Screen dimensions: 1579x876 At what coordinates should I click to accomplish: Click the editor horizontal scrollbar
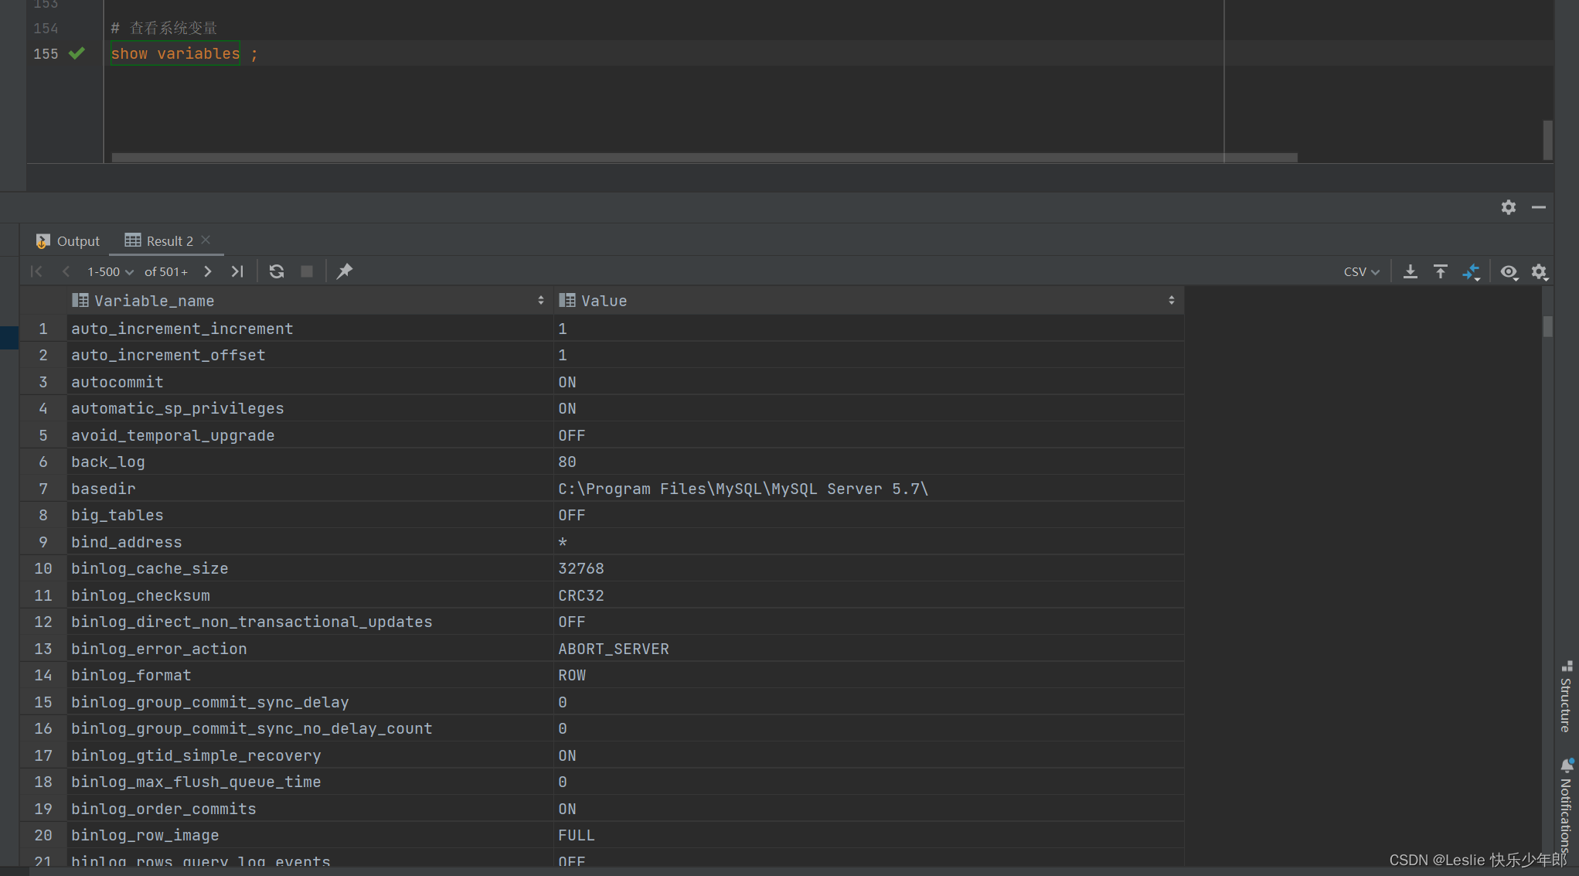pyautogui.click(x=703, y=158)
